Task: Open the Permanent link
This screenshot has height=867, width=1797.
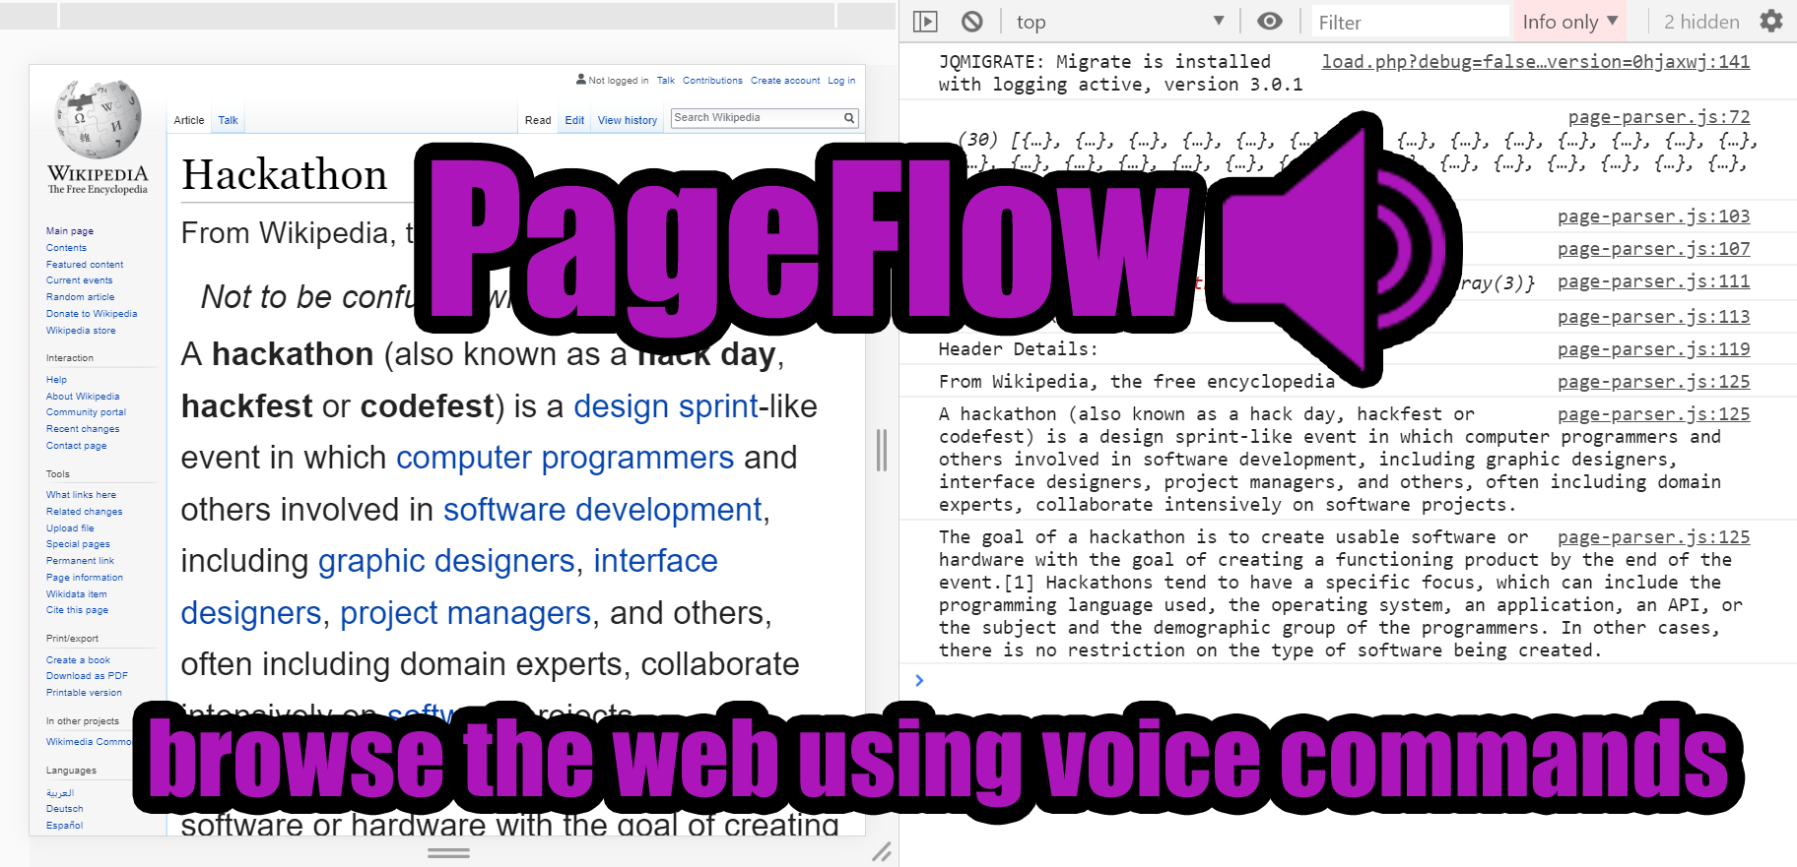Action: (80, 561)
